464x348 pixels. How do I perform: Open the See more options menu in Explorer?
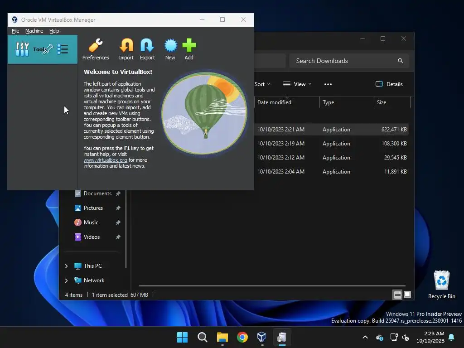pos(328,84)
